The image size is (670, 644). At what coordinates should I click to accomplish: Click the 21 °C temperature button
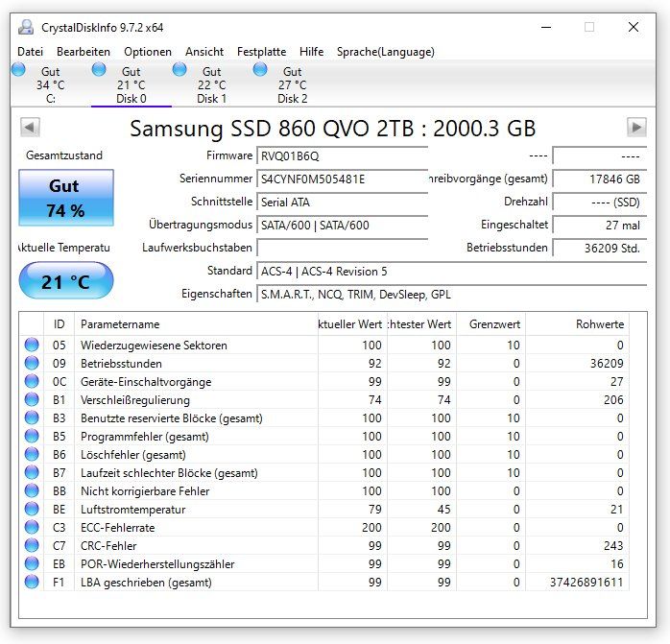tap(66, 280)
